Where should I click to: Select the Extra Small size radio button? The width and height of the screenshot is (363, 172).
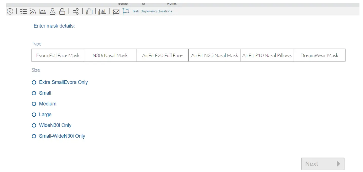[34, 82]
